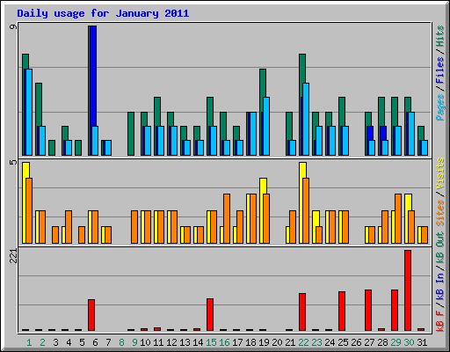Select the green day label '1' on x-axis
This screenshot has height=352, width=450.
point(29,342)
